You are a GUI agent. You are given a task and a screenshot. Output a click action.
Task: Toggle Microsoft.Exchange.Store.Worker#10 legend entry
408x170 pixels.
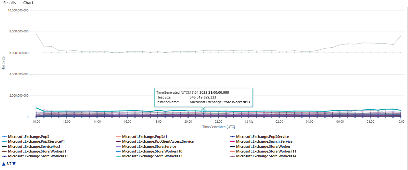pos(149,151)
